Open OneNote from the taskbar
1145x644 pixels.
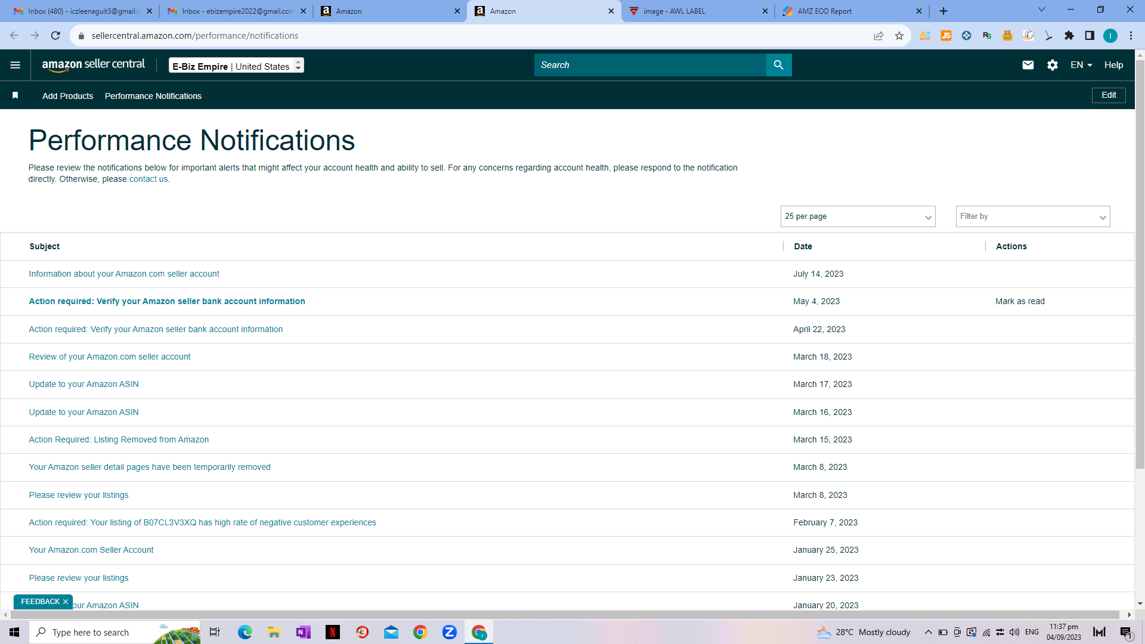click(304, 632)
